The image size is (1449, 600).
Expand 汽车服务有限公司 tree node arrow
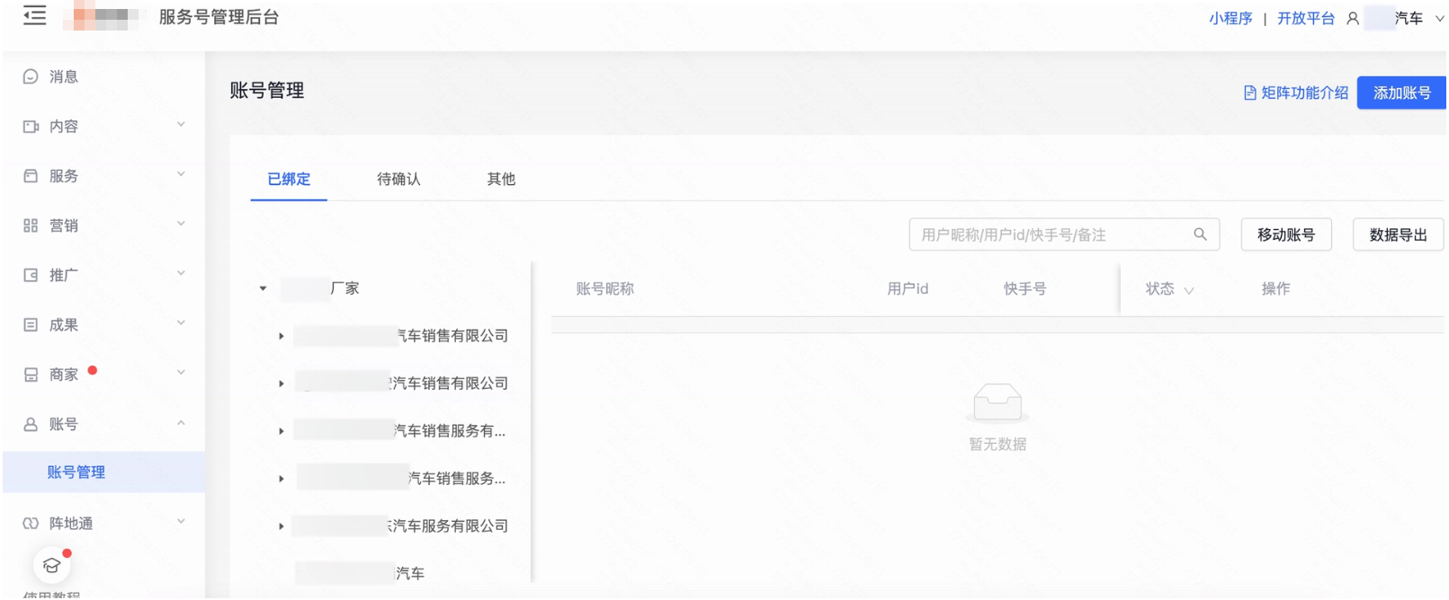[x=282, y=526]
